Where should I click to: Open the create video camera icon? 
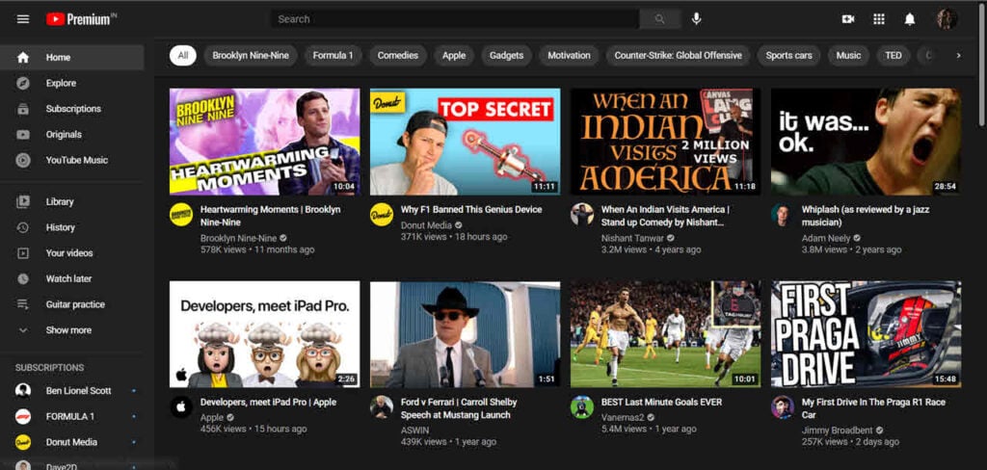point(848,19)
